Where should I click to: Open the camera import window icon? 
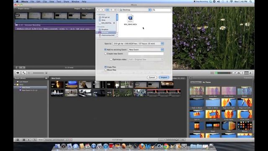coord(18,73)
